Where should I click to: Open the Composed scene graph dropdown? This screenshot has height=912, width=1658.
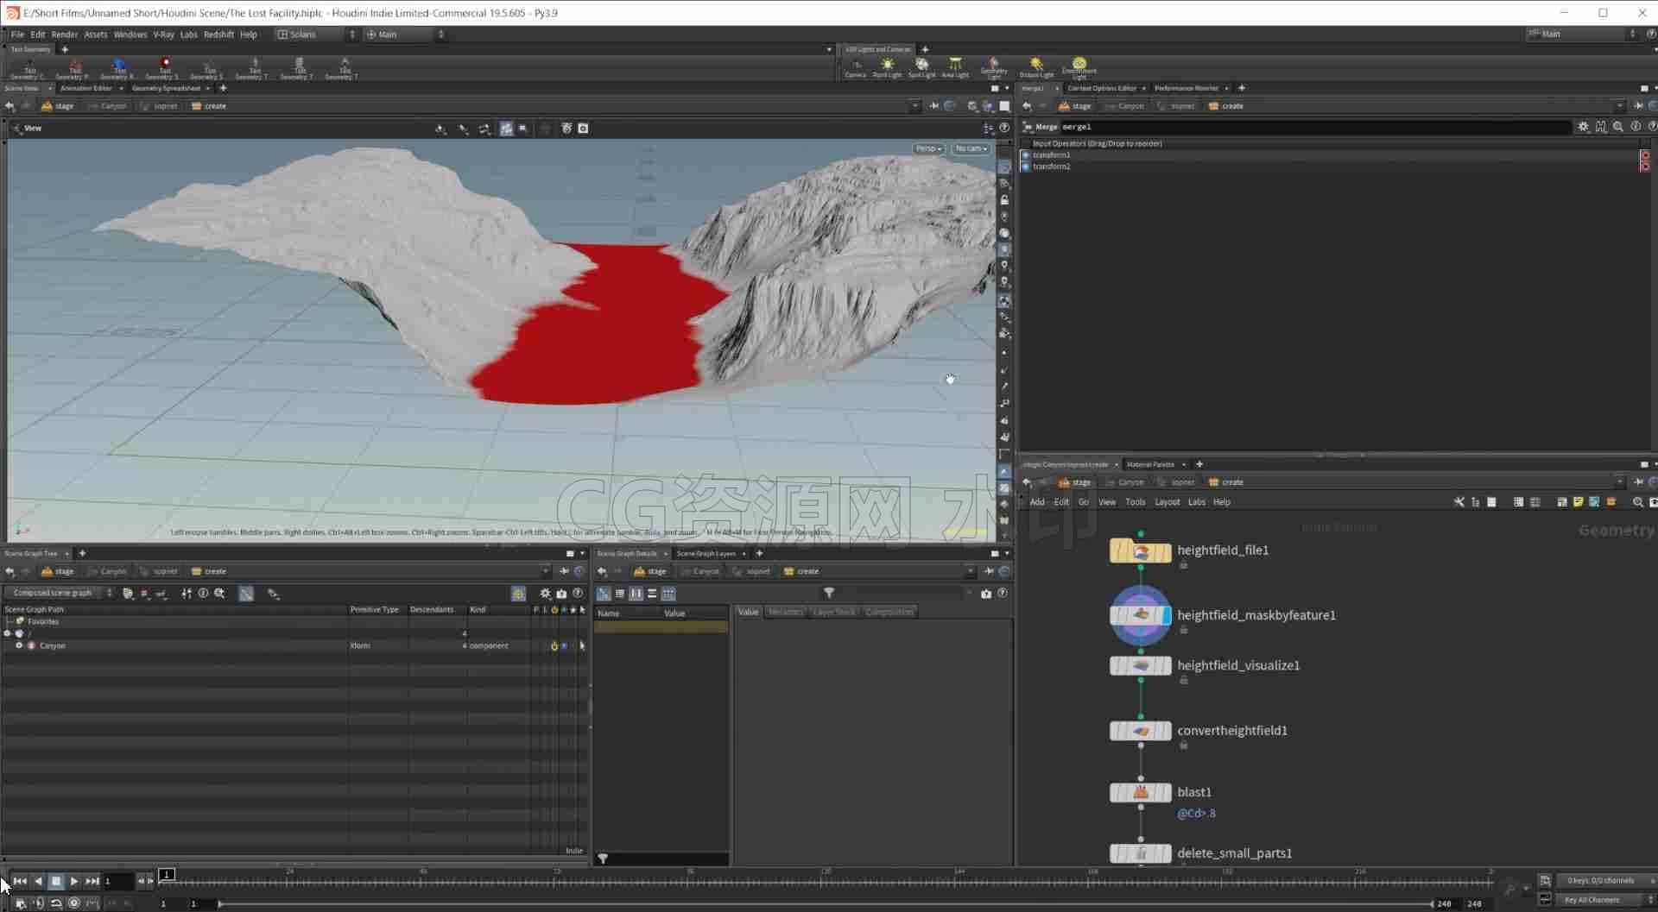click(59, 593)
